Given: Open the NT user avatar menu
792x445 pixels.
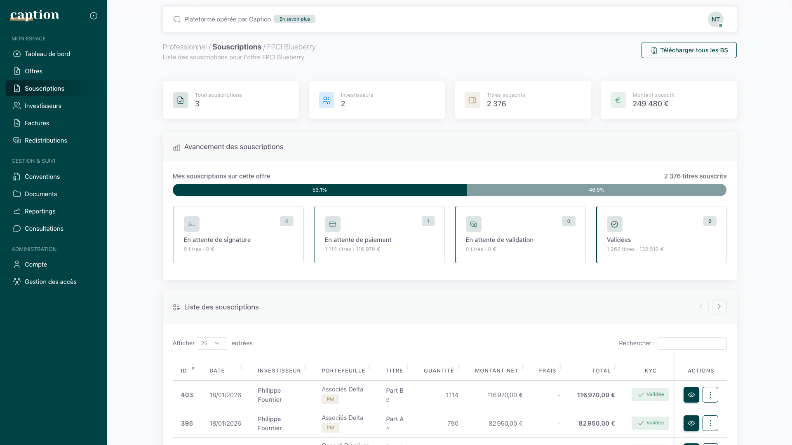Looking at the screenshot, I should (715, 19).
